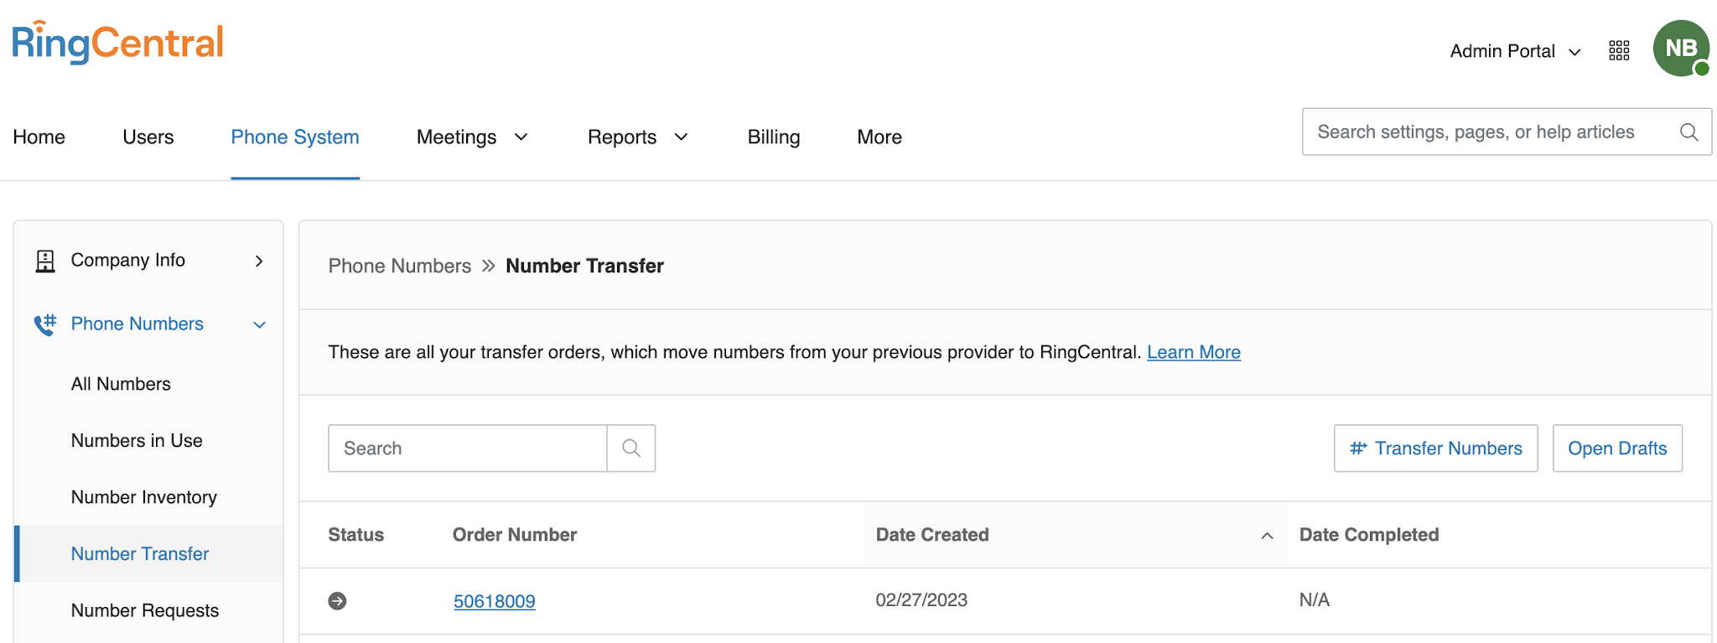Open transfer order 50618009

point(494,600)
